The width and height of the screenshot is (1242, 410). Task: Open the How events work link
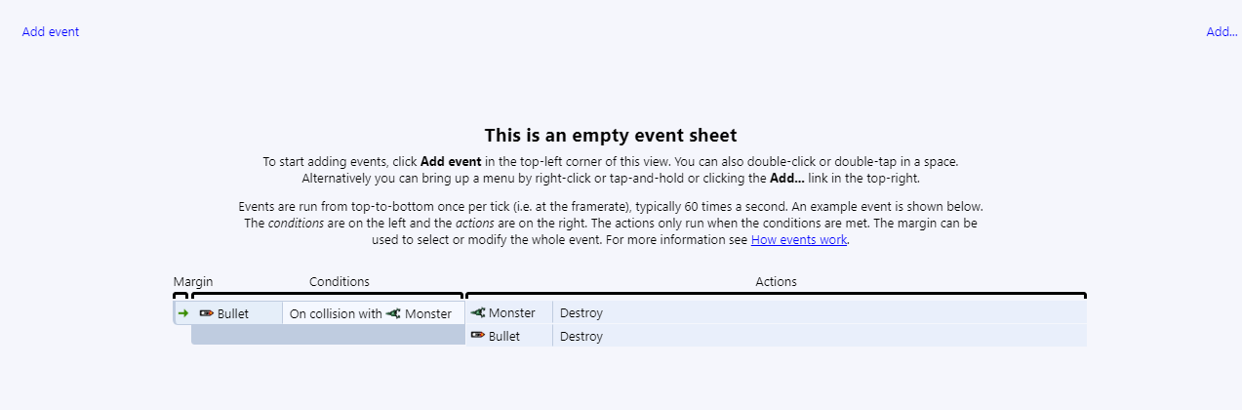pyautogui.click(x=798, y=240)
